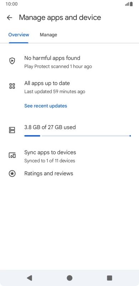Tap the storage server icon
This screenshot has height=286, width=139.
(12, 130)
